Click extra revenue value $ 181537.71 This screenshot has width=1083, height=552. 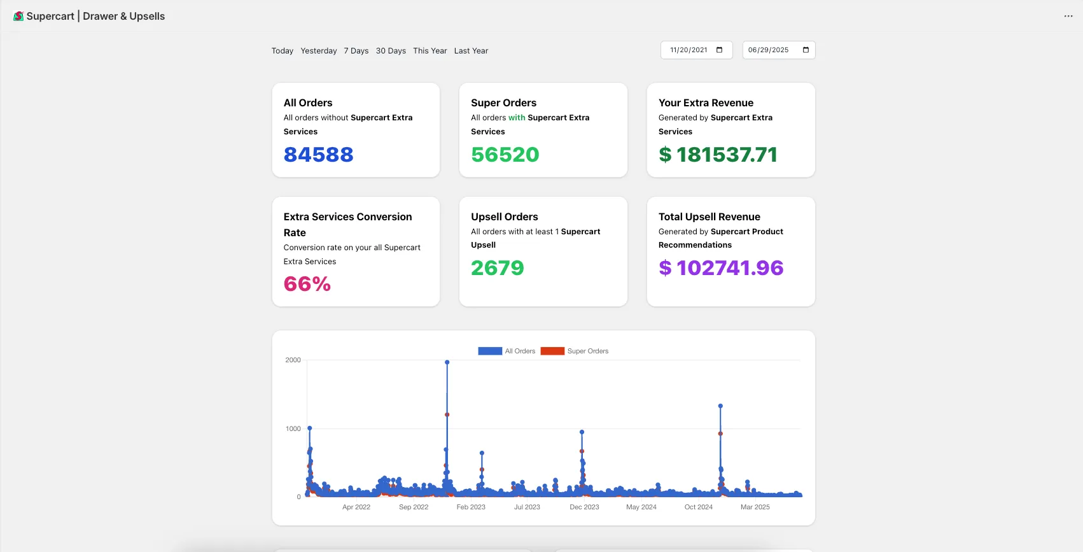click(718, 155)
